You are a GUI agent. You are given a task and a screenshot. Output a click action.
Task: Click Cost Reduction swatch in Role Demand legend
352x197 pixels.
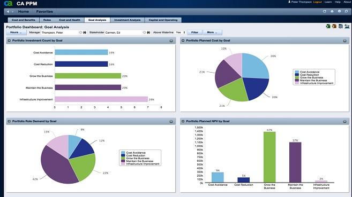tap(123, 155)
